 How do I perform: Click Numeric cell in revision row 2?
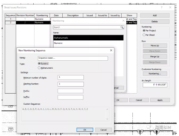(42, 22)
